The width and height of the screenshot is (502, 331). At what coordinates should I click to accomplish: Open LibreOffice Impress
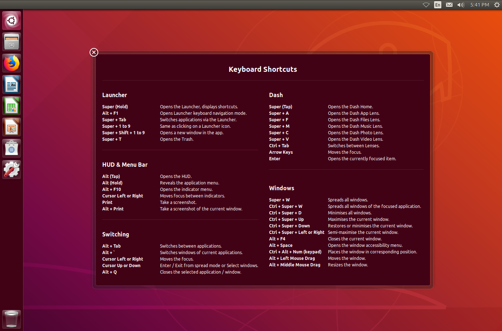click(x=11, y=127)
